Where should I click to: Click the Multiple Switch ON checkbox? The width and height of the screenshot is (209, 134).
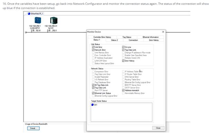(123, 58)
